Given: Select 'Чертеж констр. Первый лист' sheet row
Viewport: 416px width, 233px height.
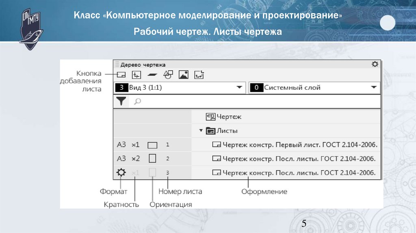Looking at the screenshot, I should [x=300, y=145].
